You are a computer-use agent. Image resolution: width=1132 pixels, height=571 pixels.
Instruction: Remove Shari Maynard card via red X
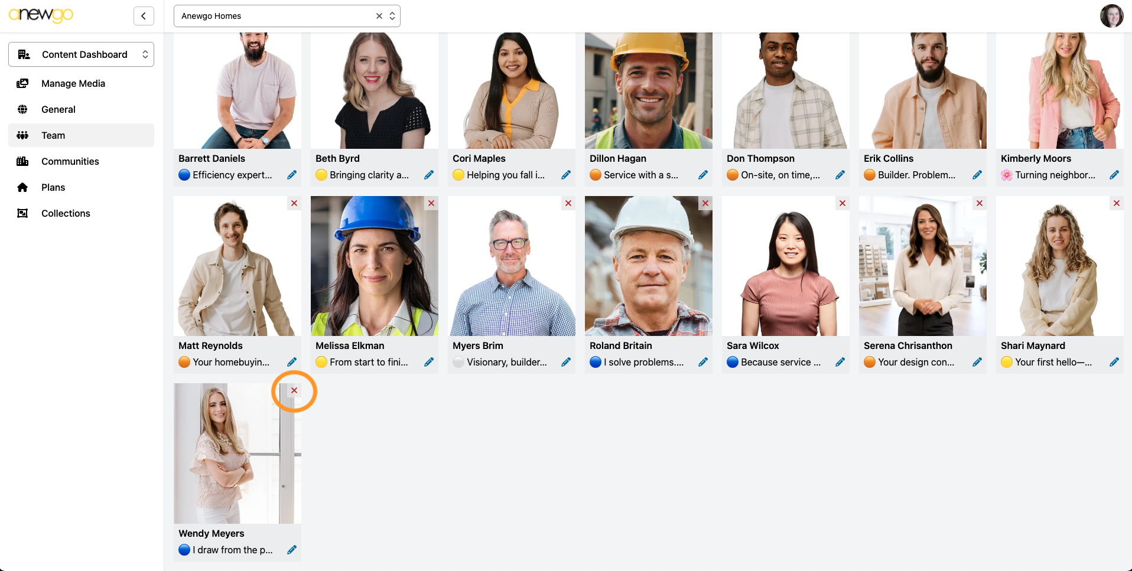(x=1117, y=203)
